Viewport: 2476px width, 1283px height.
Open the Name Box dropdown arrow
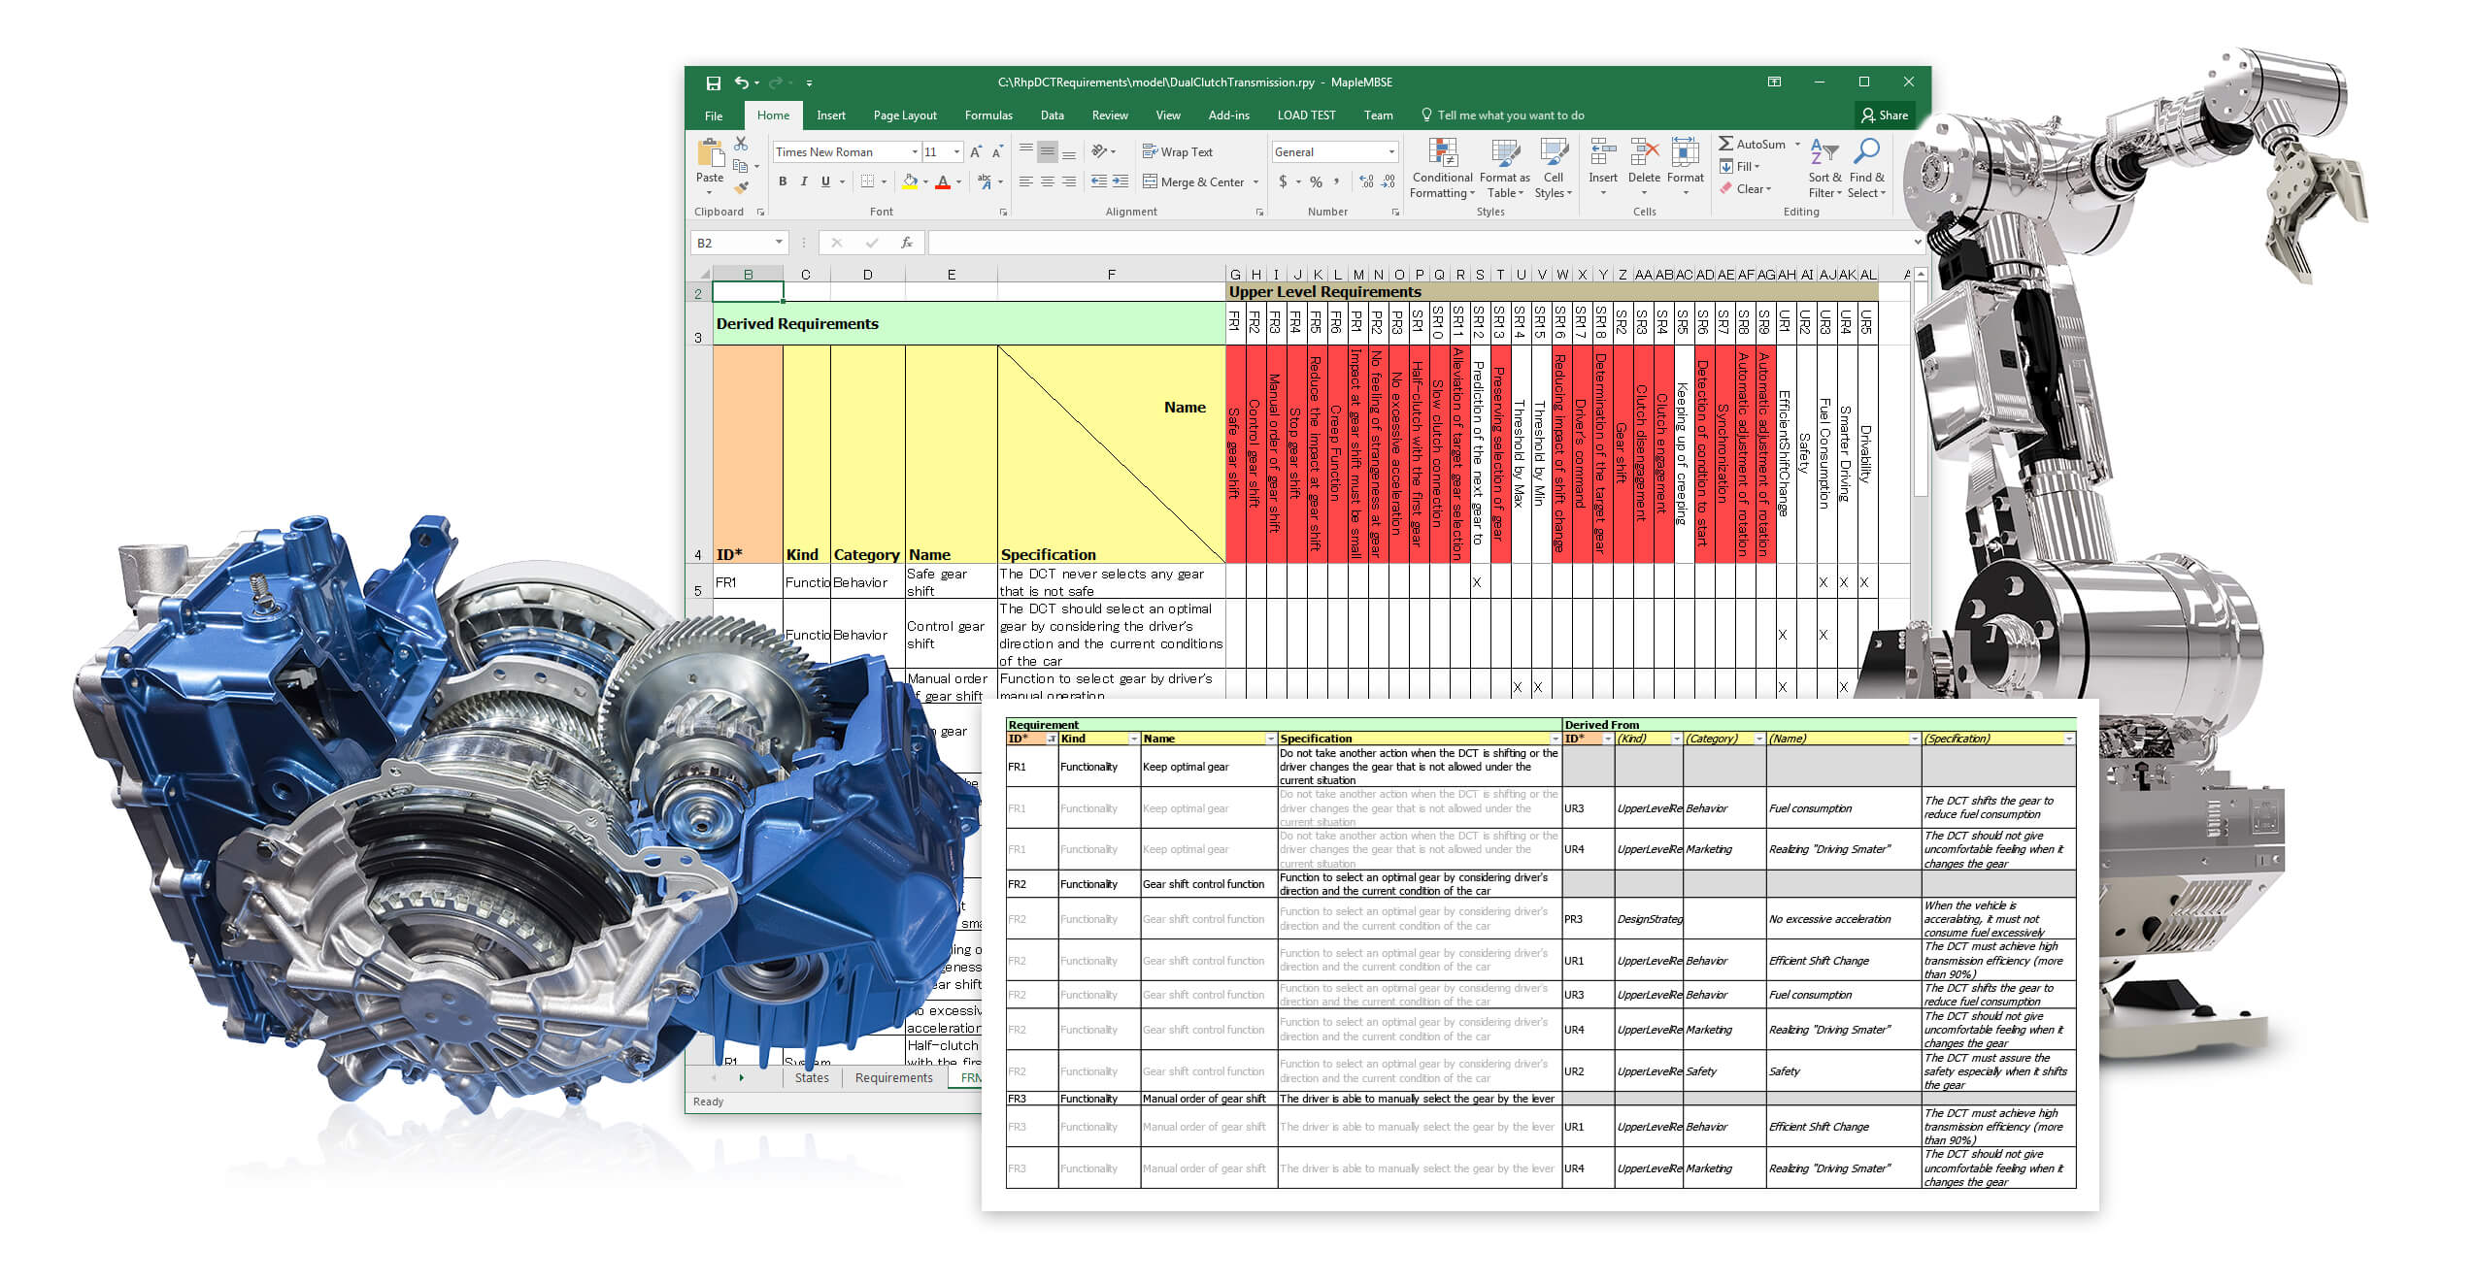click(779, 243)
